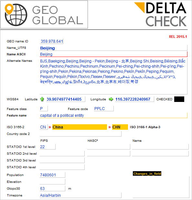
Task: Click the ISO 3166-2 field CN
Action: [44, 127]
